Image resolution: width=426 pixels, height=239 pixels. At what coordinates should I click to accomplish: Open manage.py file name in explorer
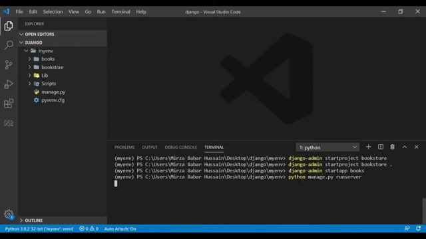click(53, 92)
